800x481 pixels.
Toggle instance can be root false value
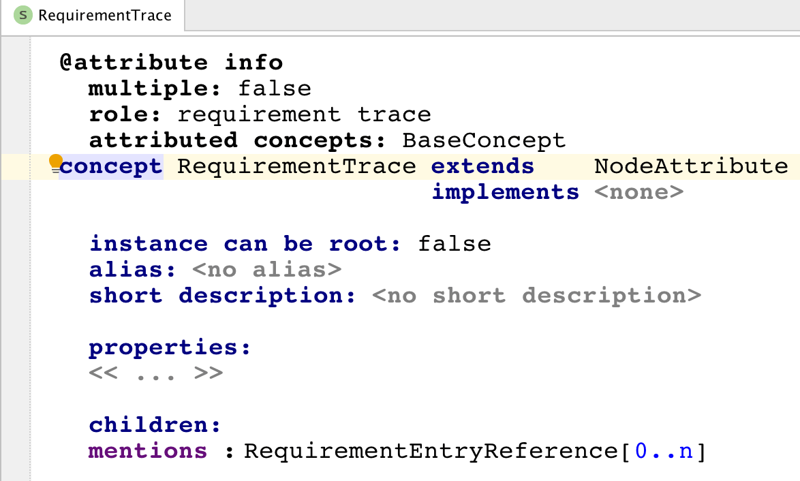click(455, 244)
